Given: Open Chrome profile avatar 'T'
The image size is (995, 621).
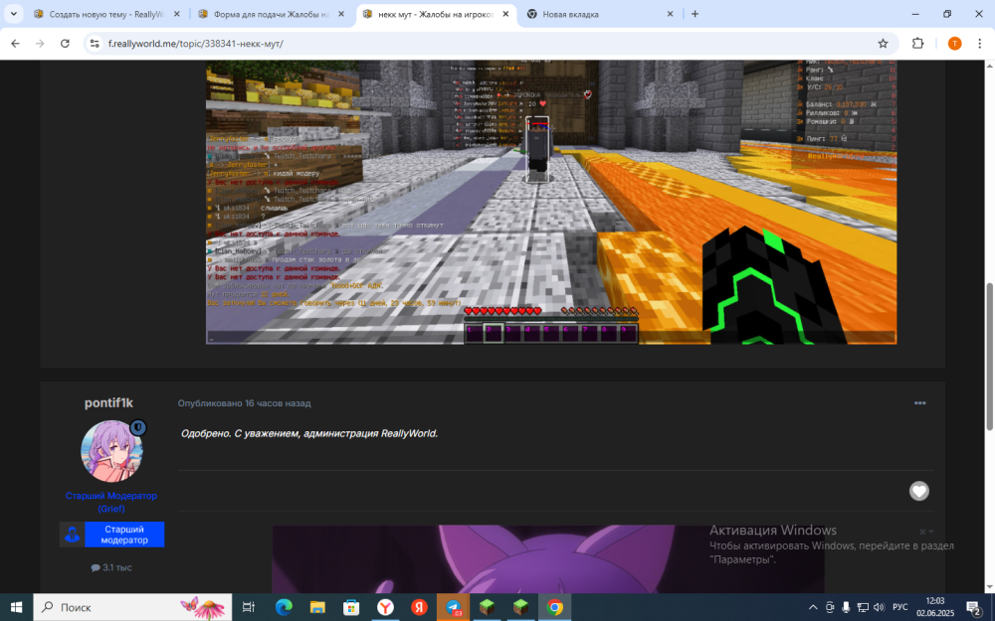Looking at the screenshot, I should click(954, 43).
